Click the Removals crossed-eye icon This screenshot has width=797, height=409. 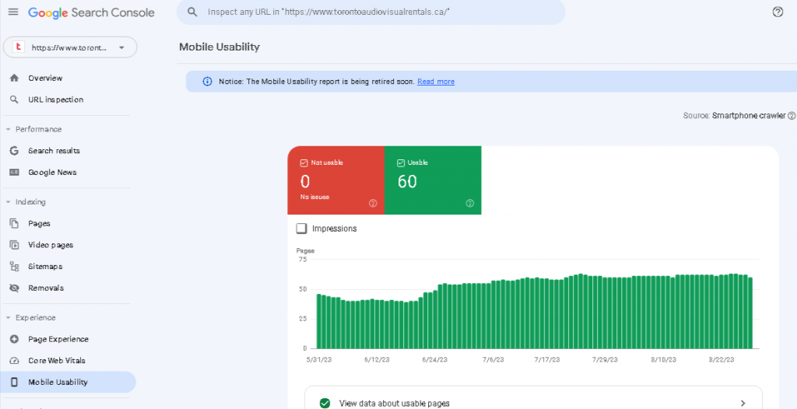point(14,288)
